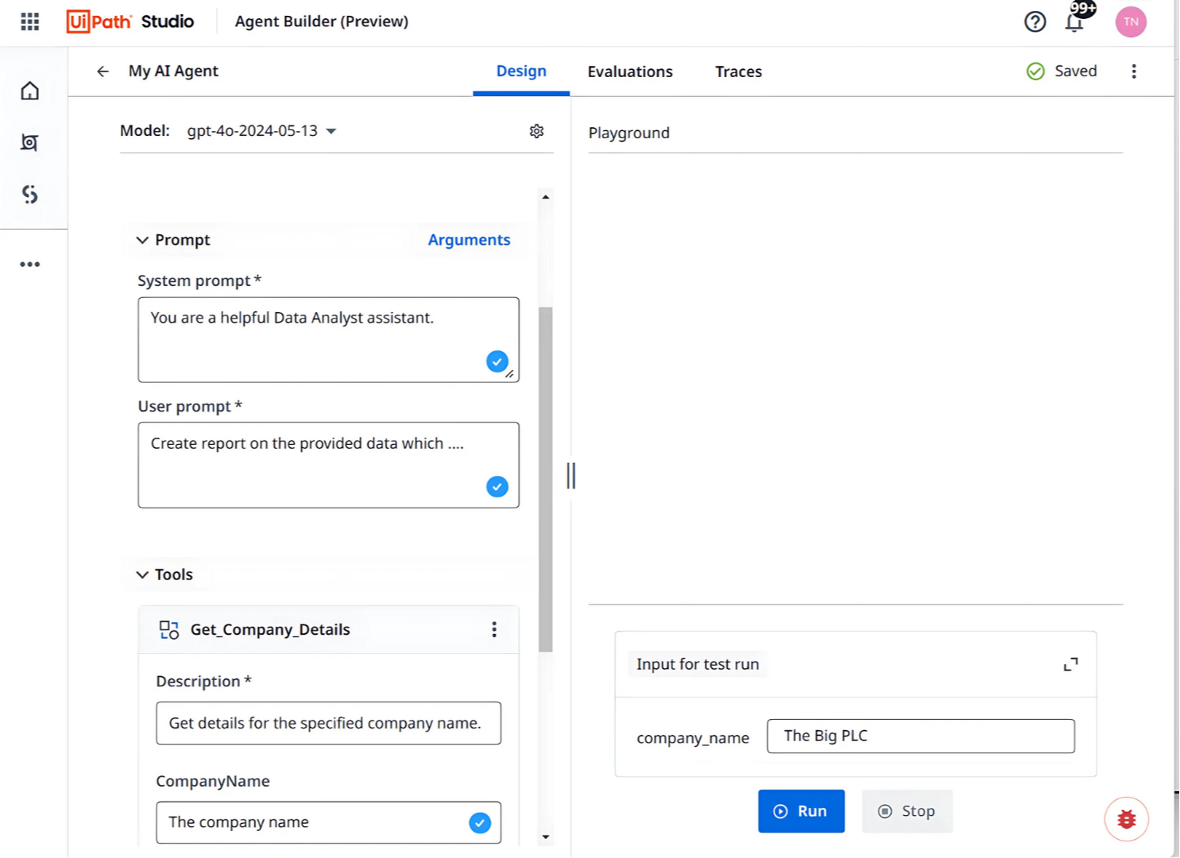This screenshot has width=1180, height=858.
Task: Open the TN user avatar menu
Action: click(1131, 21)
